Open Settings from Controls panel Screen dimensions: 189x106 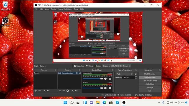coord(150,87)
